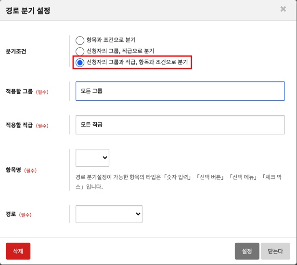Click the 적용할 직급 field showing 모든 직급
Screen dimensions: 297x265
180,125
